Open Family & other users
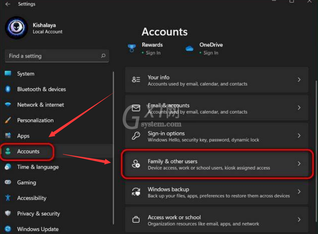 click(x=217, y=164)
